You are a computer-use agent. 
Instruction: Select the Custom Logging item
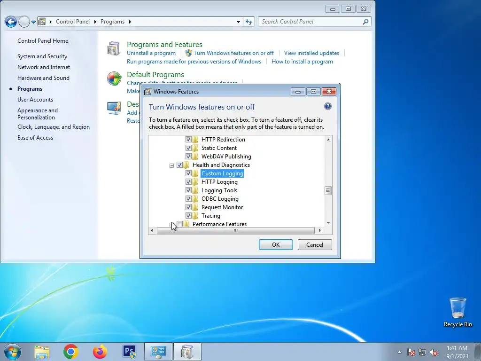point(222,173)
